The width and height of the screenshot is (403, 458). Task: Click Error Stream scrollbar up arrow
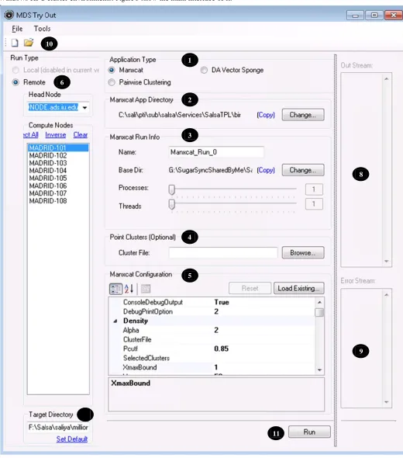(387, 295)
